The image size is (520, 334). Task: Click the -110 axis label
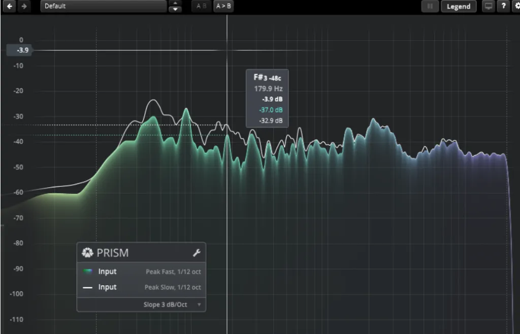point(17,319)
